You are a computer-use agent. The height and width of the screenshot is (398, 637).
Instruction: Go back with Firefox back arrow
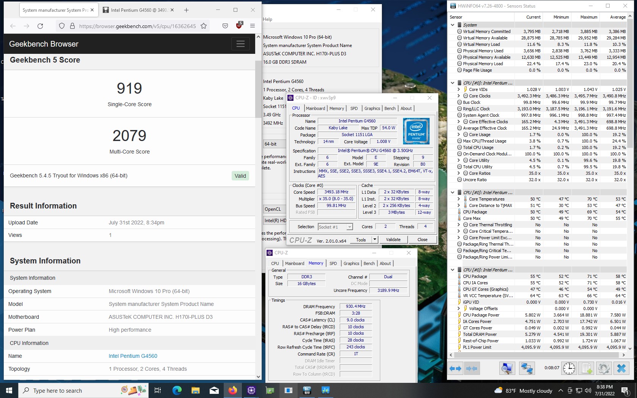13,26
